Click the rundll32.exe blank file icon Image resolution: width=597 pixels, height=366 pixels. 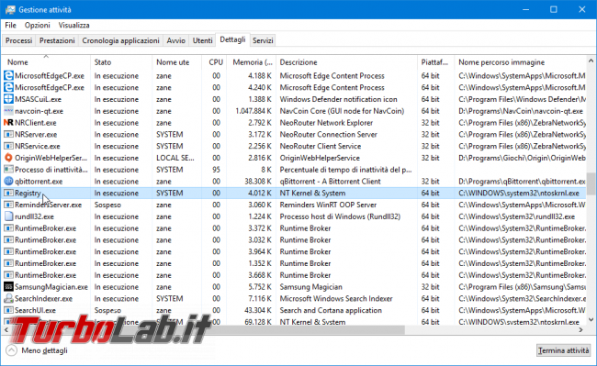click(8, 216)
